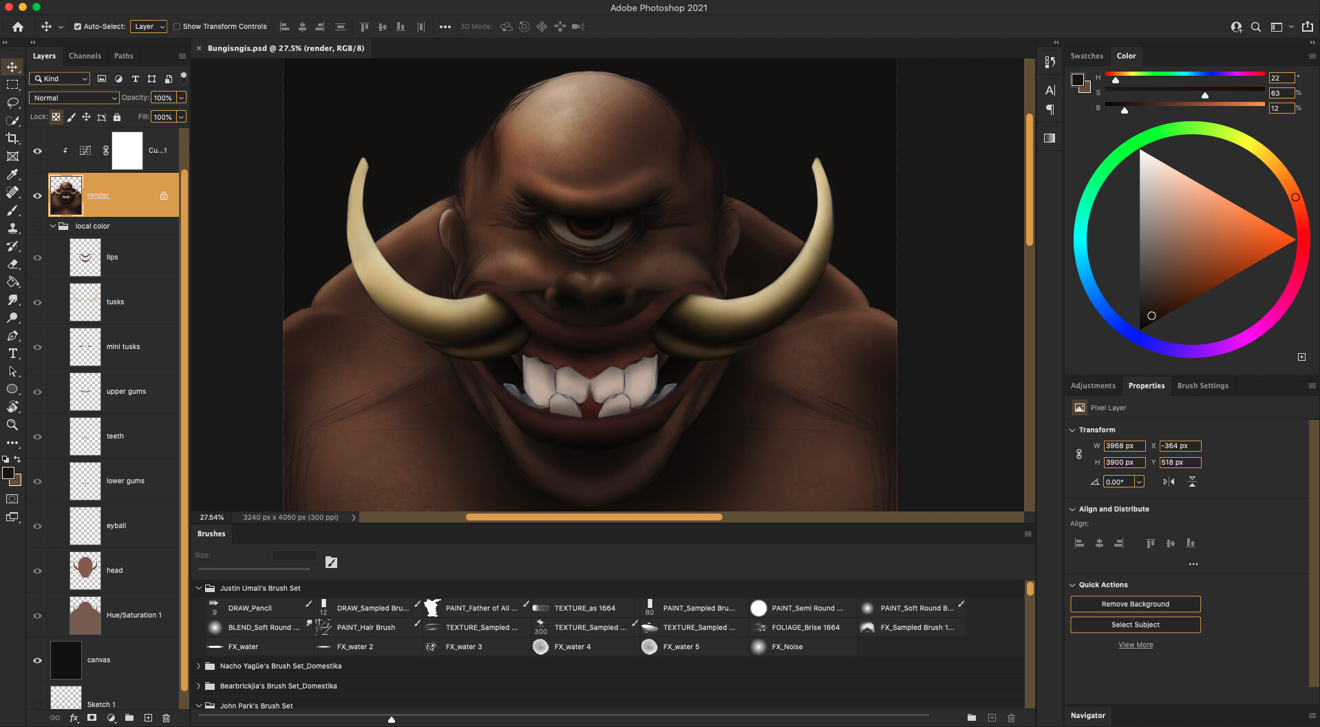This screenshot has width=1320, height=727.
Task: Select the Horizontal Type tool
Action: 12,353
